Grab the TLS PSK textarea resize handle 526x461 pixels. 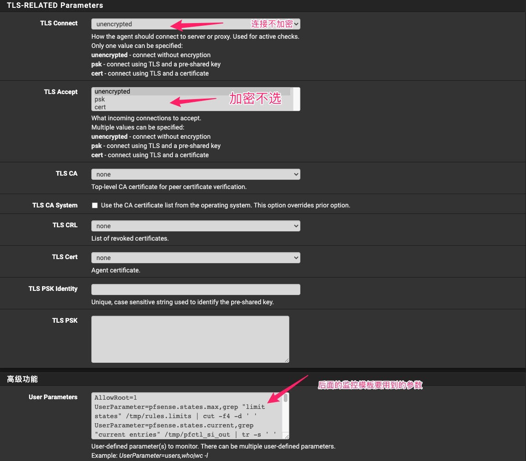[x=286, y=360]
